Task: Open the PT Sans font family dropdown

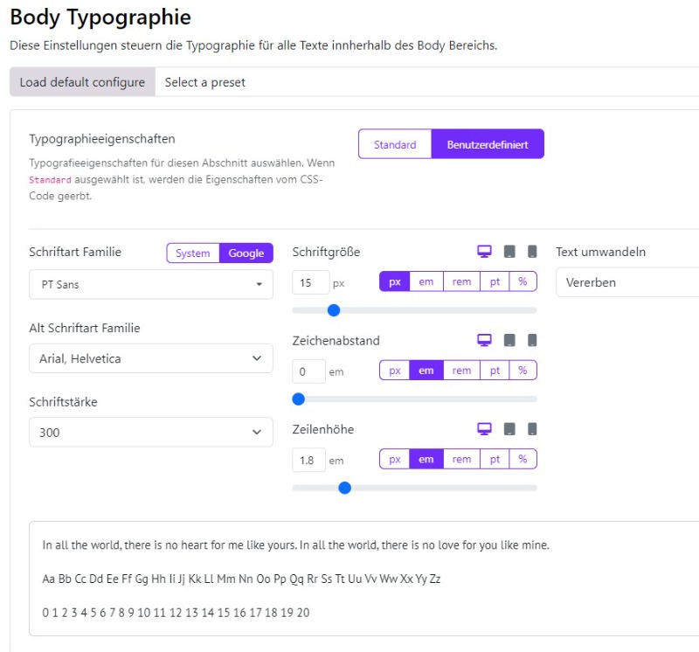Action: click(x=151, y=284)
